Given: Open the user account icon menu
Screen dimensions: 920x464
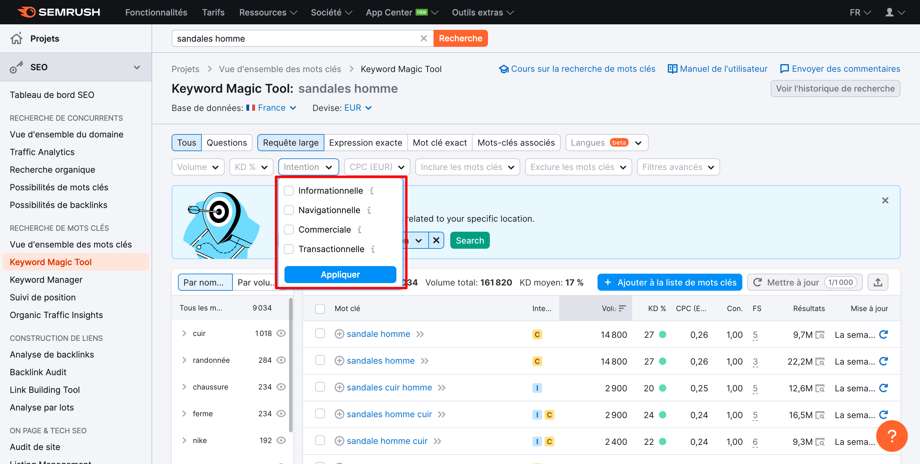Looking at the screenshot, I should click(x=894, y=12).
